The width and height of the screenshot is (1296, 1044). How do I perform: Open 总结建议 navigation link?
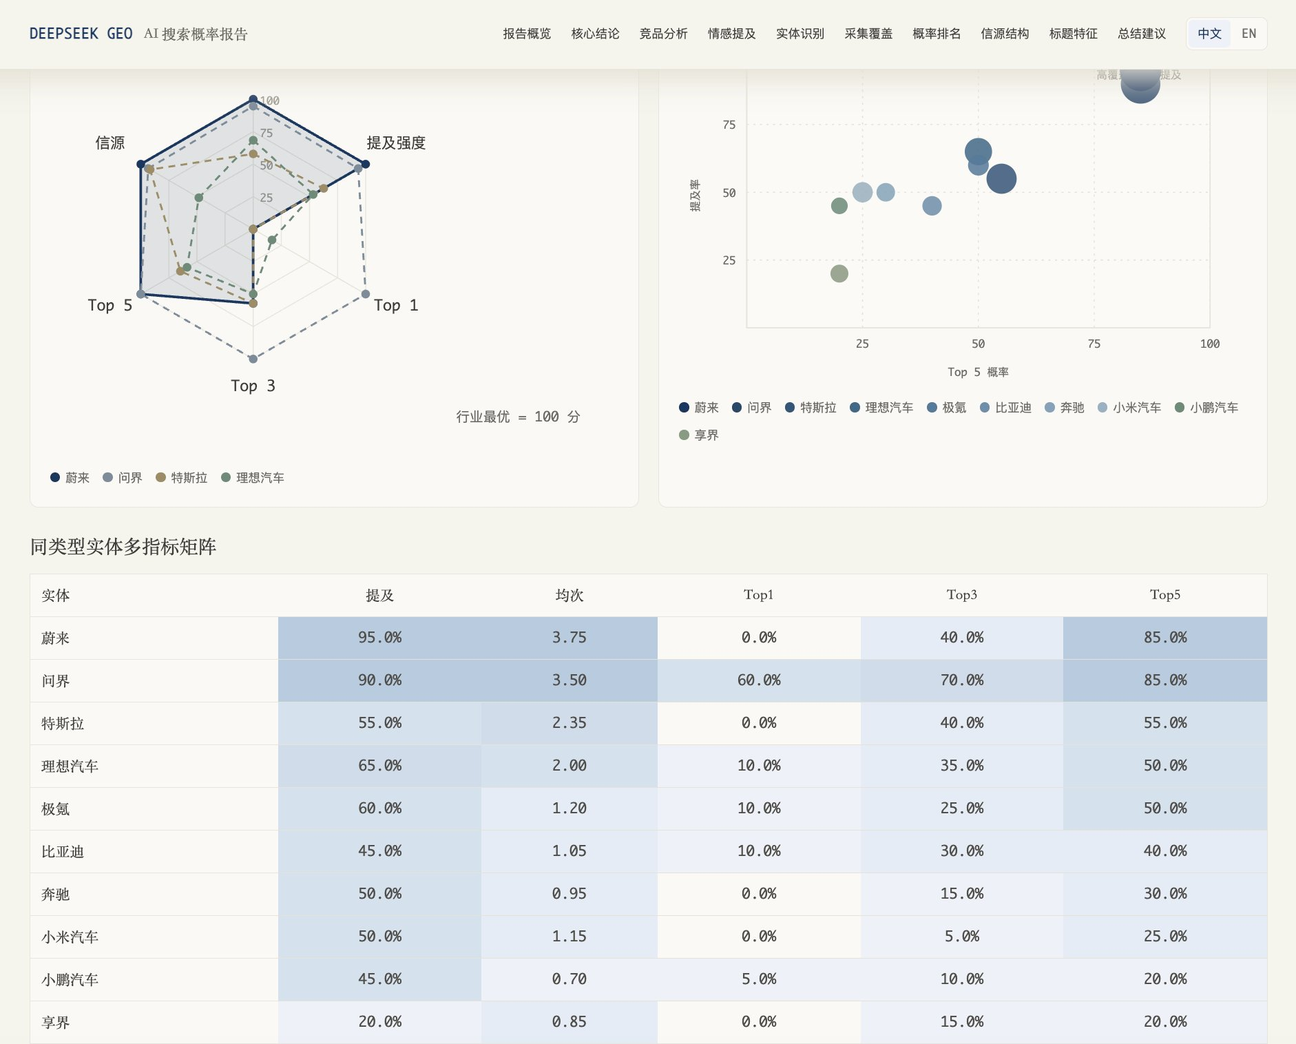1142,34
